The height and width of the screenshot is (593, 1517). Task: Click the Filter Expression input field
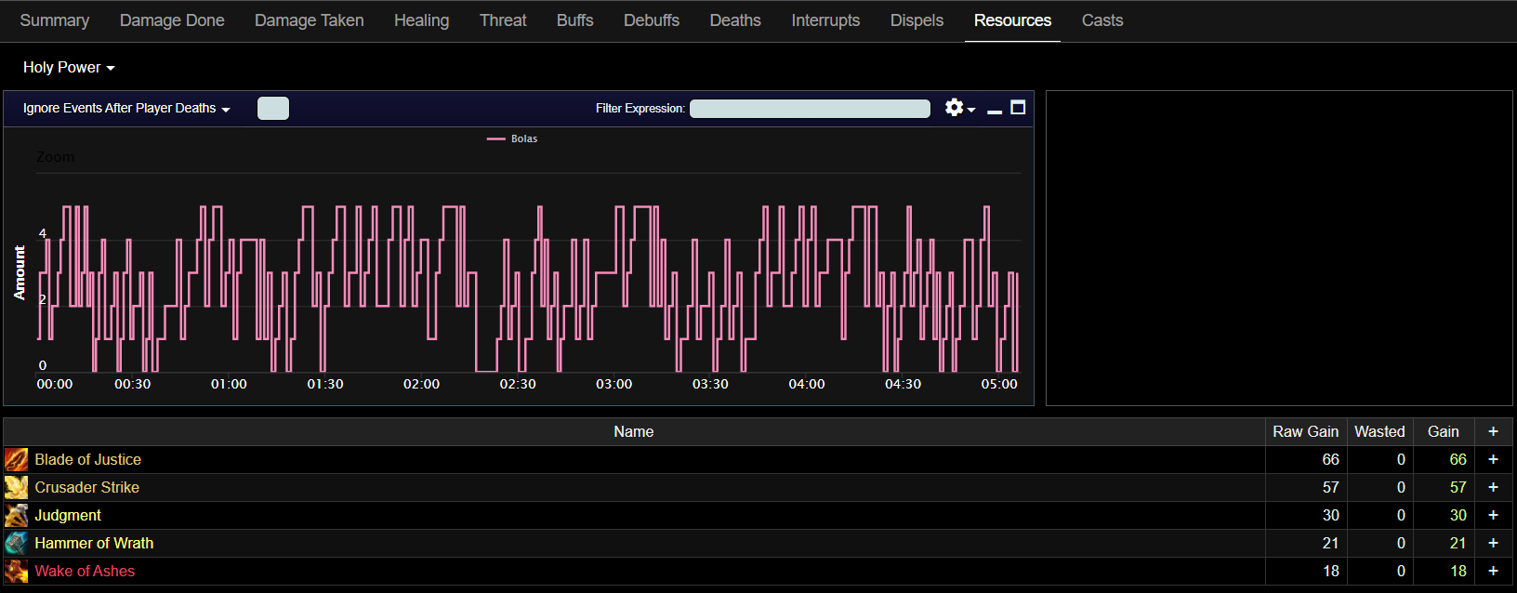click(809, 109)
